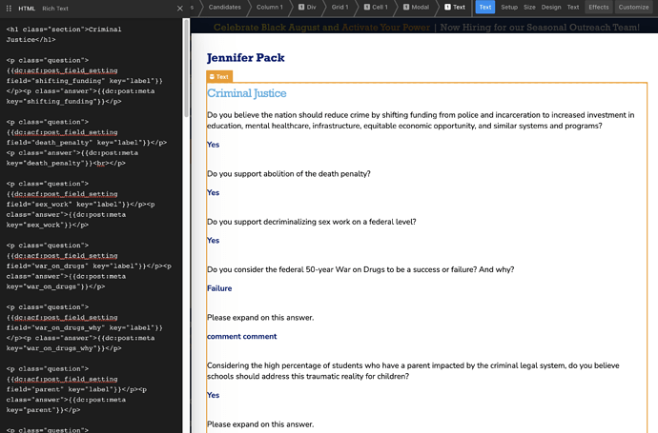Select Column 1 breadcrumb item
The height and width of the screenshot is (433, 658).
pyautogui.click(x=269, y=8)
